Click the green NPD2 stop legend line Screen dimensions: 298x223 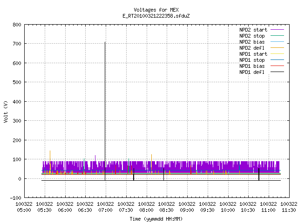277,36
